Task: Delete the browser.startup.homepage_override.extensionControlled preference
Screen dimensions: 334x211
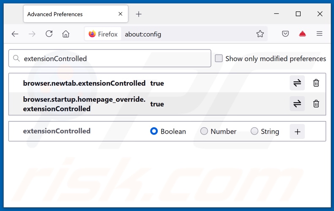Action: pos(316,104)
